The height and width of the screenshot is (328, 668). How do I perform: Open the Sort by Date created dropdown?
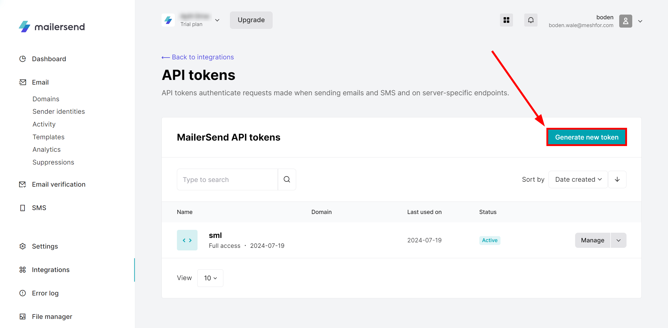coord(578,179)
